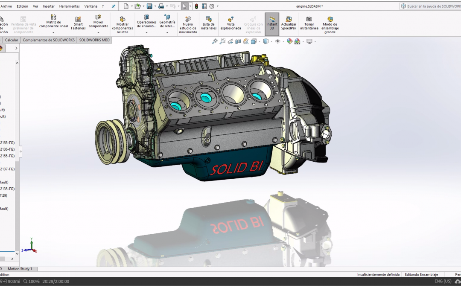Insert Lista de materiales
This screenshot has width=461, height=288.
209,23
